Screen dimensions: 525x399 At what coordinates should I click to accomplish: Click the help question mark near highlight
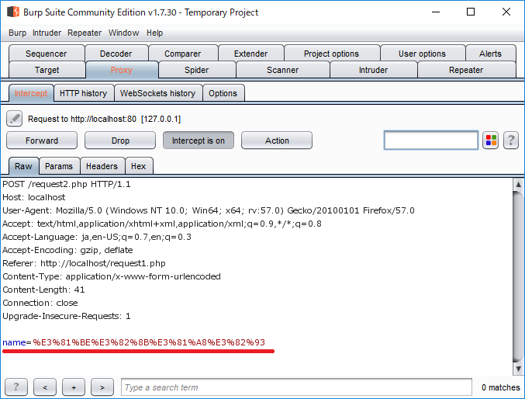[511, 141]
